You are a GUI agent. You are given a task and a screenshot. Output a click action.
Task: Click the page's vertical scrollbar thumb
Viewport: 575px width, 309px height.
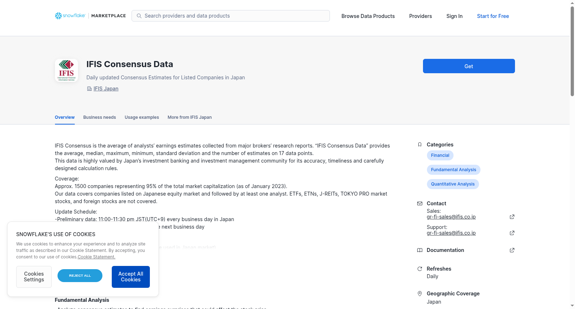click(x=572, y=51)
